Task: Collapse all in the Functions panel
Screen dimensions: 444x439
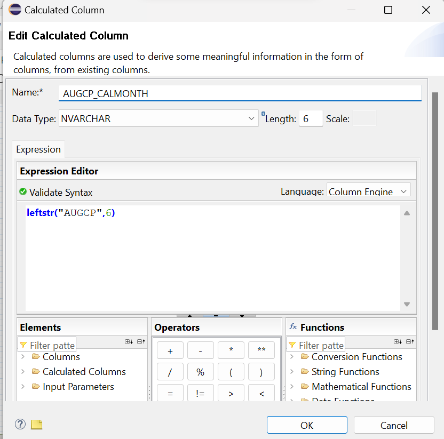Action: pos(410,342)
